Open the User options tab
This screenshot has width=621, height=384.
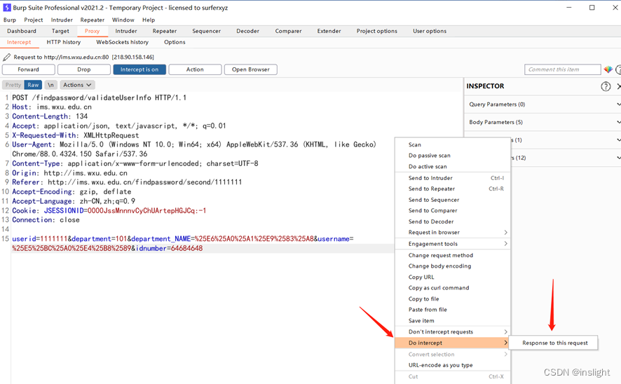click(430, 31)
